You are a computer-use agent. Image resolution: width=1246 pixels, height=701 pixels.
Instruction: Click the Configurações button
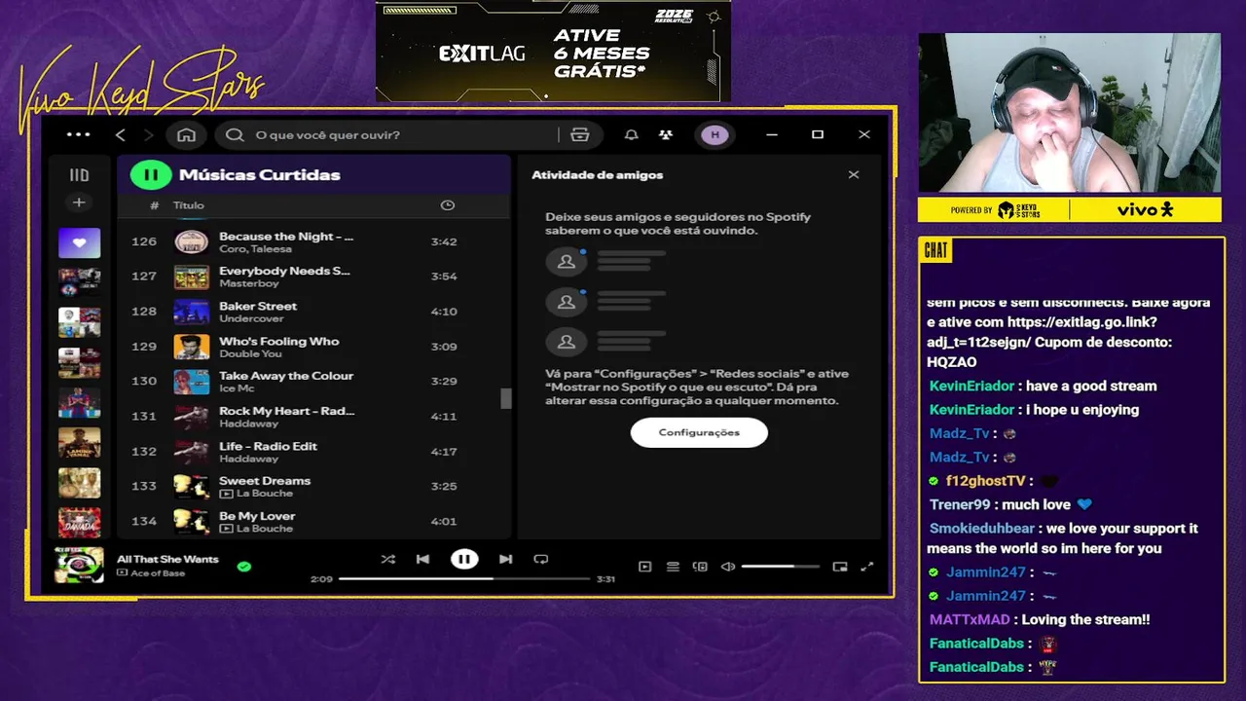tap(699, 432)
